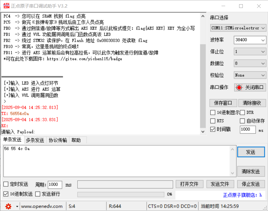
Task: Click the PB2 Flash 0x08030030 log line
Action: [x=75, y=40]
